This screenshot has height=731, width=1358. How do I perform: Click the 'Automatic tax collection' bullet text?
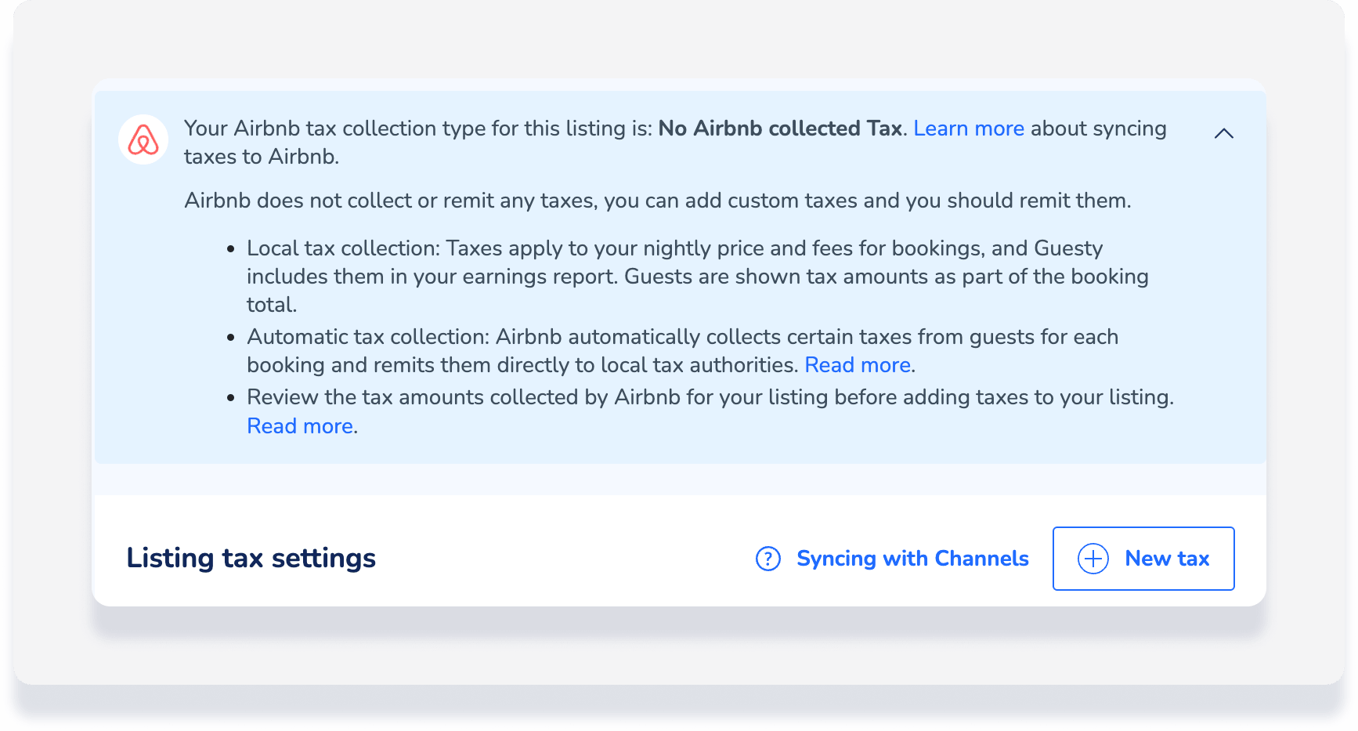coord(682,351)
